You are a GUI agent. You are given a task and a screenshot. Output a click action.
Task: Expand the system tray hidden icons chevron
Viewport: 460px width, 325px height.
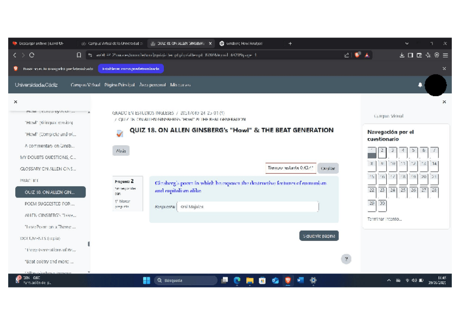point(388,281)
